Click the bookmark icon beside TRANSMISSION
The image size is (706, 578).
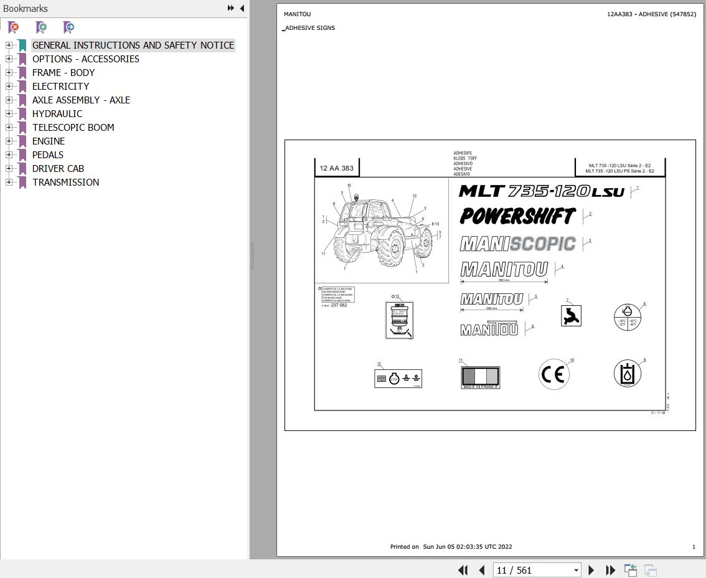(22, 182)
